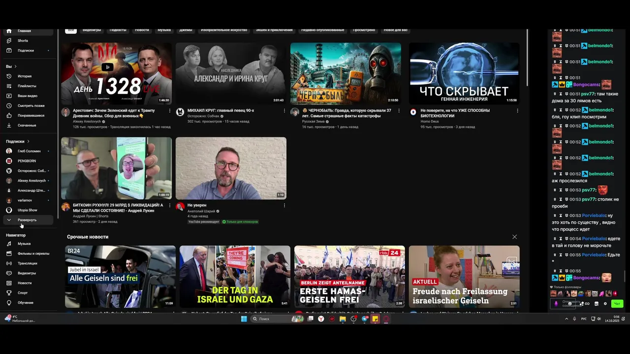Click the purple microphone chat icon
The image size is (630, 354).
[x=556, y=304]
